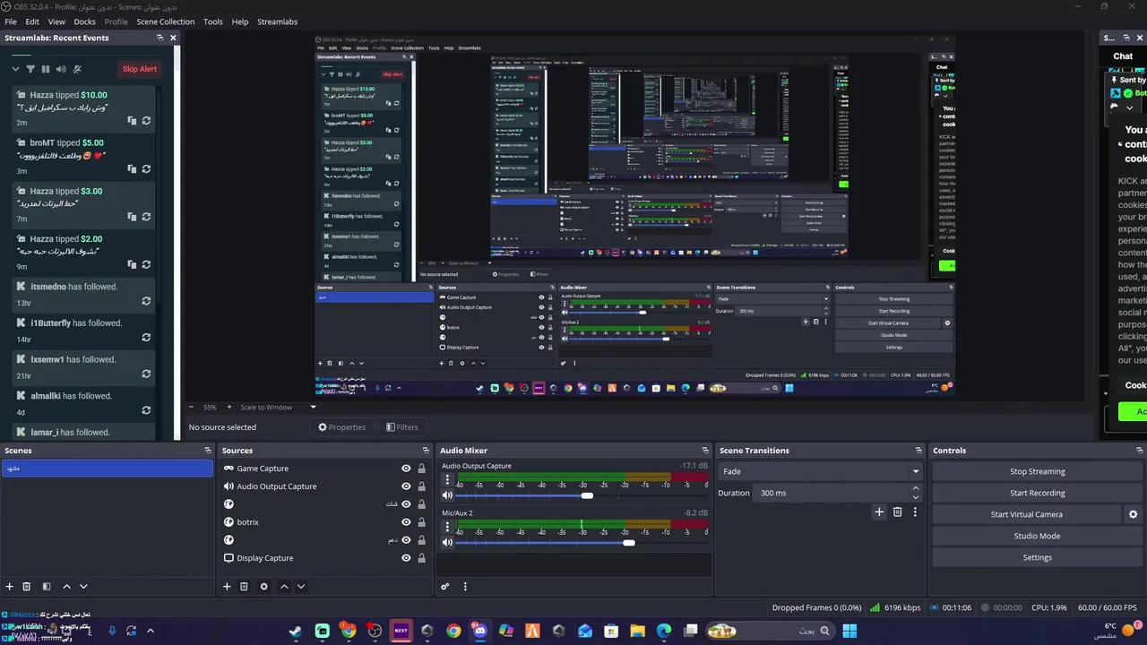Add a new scene
The height and width of the screenshot is (645, 1147).
pyautogui.click(x=9, y=587)
